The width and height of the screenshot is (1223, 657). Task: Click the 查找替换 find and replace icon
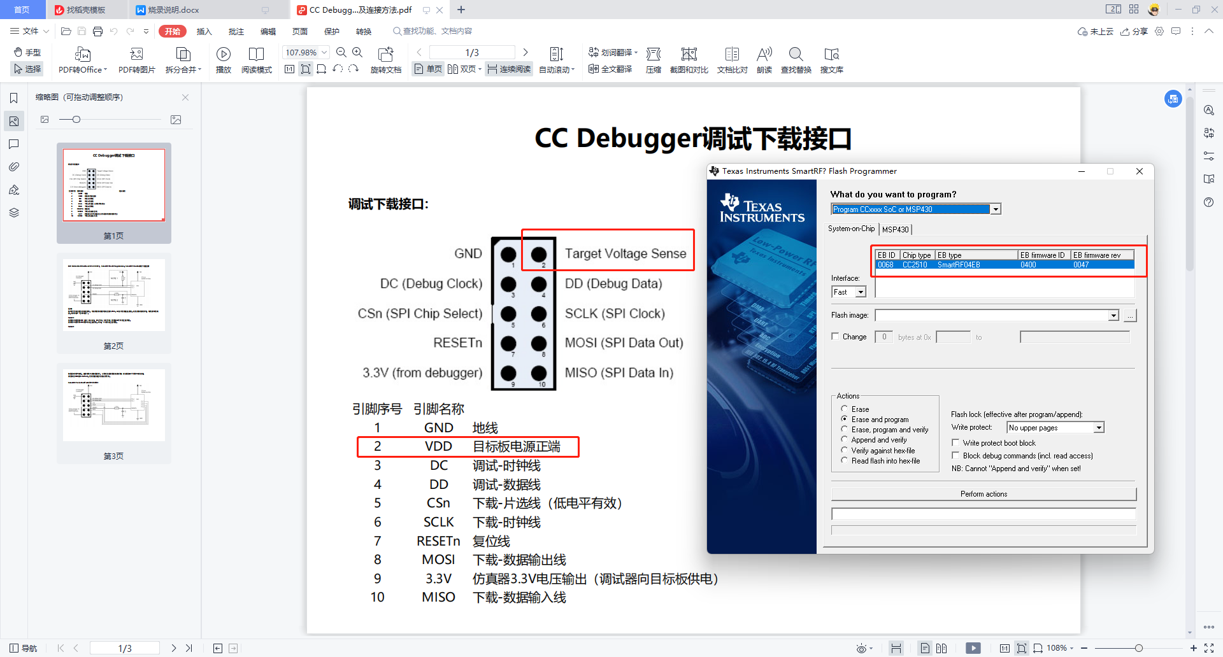796,55
